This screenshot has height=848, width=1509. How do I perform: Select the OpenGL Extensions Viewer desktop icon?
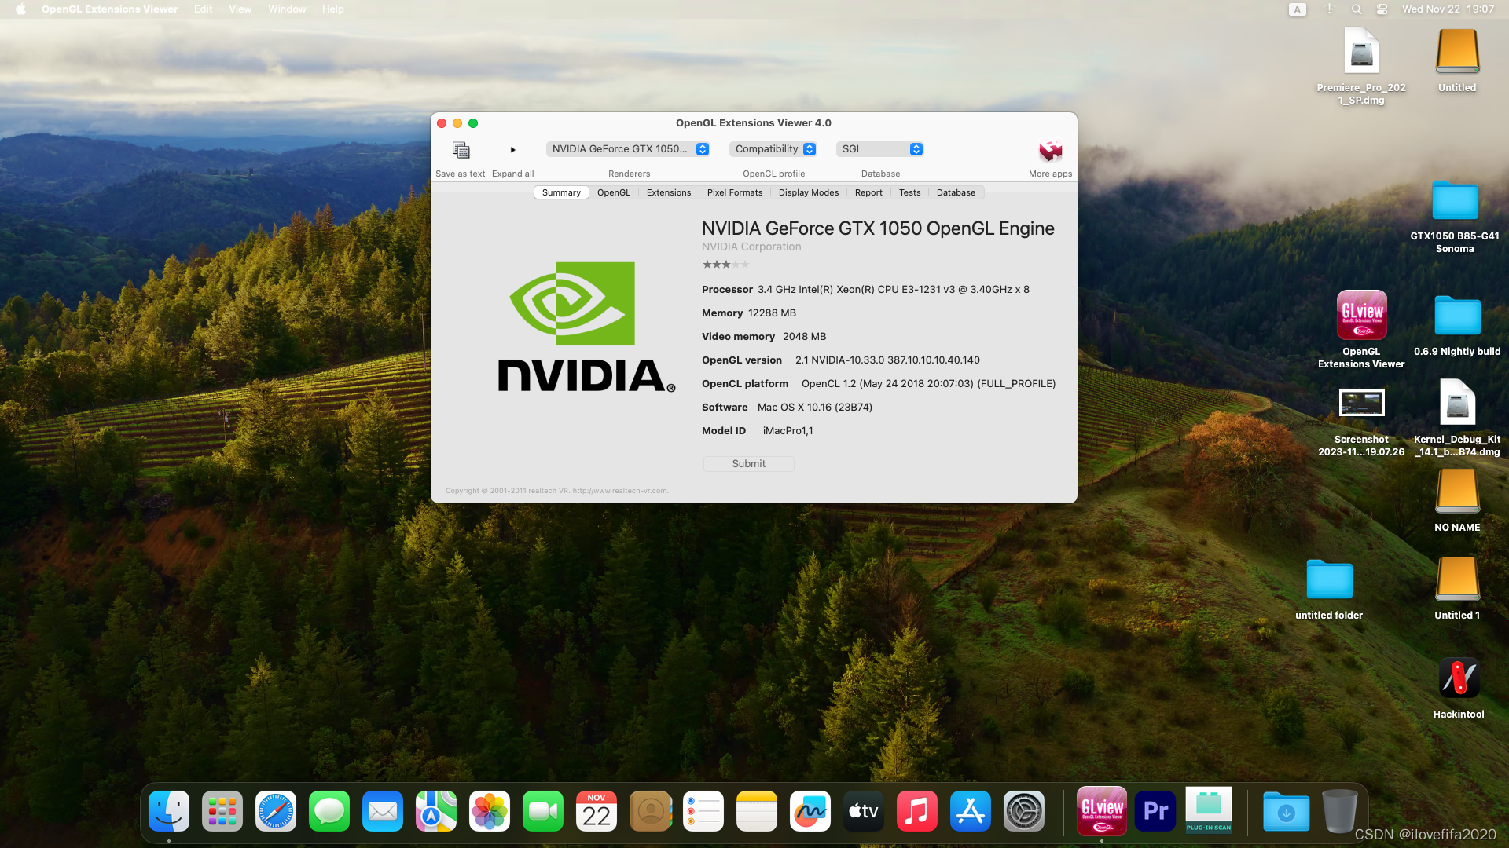[1361, 316]
